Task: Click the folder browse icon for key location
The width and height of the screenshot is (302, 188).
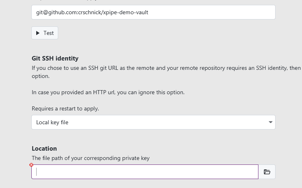Action: coord(267,172)
